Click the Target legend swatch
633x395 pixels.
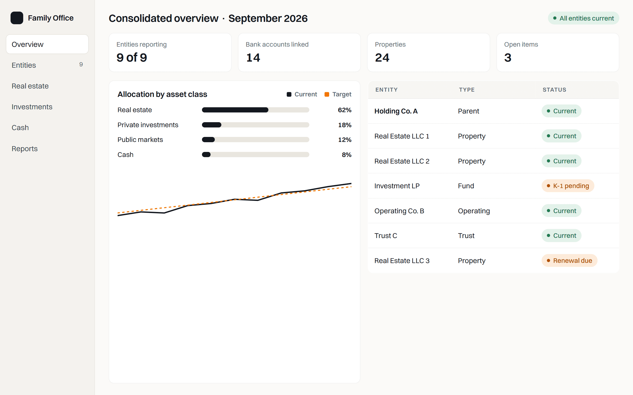point(327,94)
